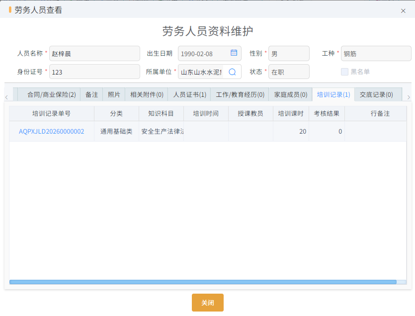Screen dimensions: 415x316
Task: Click the 身份证号 input field
Action: (x=94, y=72)
